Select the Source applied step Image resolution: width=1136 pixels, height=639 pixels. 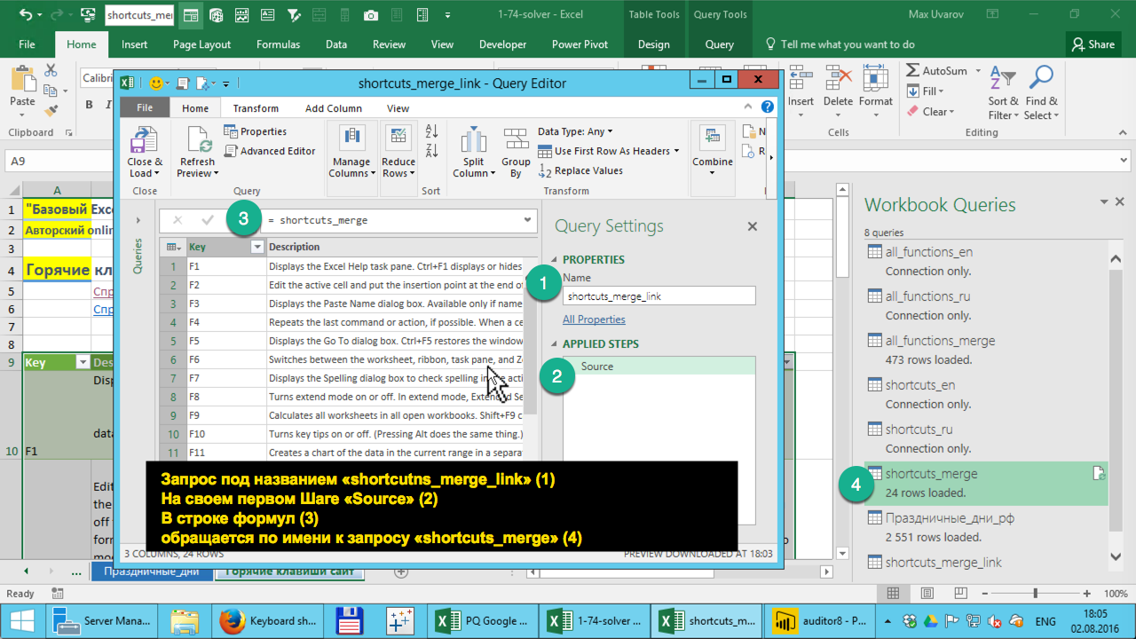click(x=659, y=366)
